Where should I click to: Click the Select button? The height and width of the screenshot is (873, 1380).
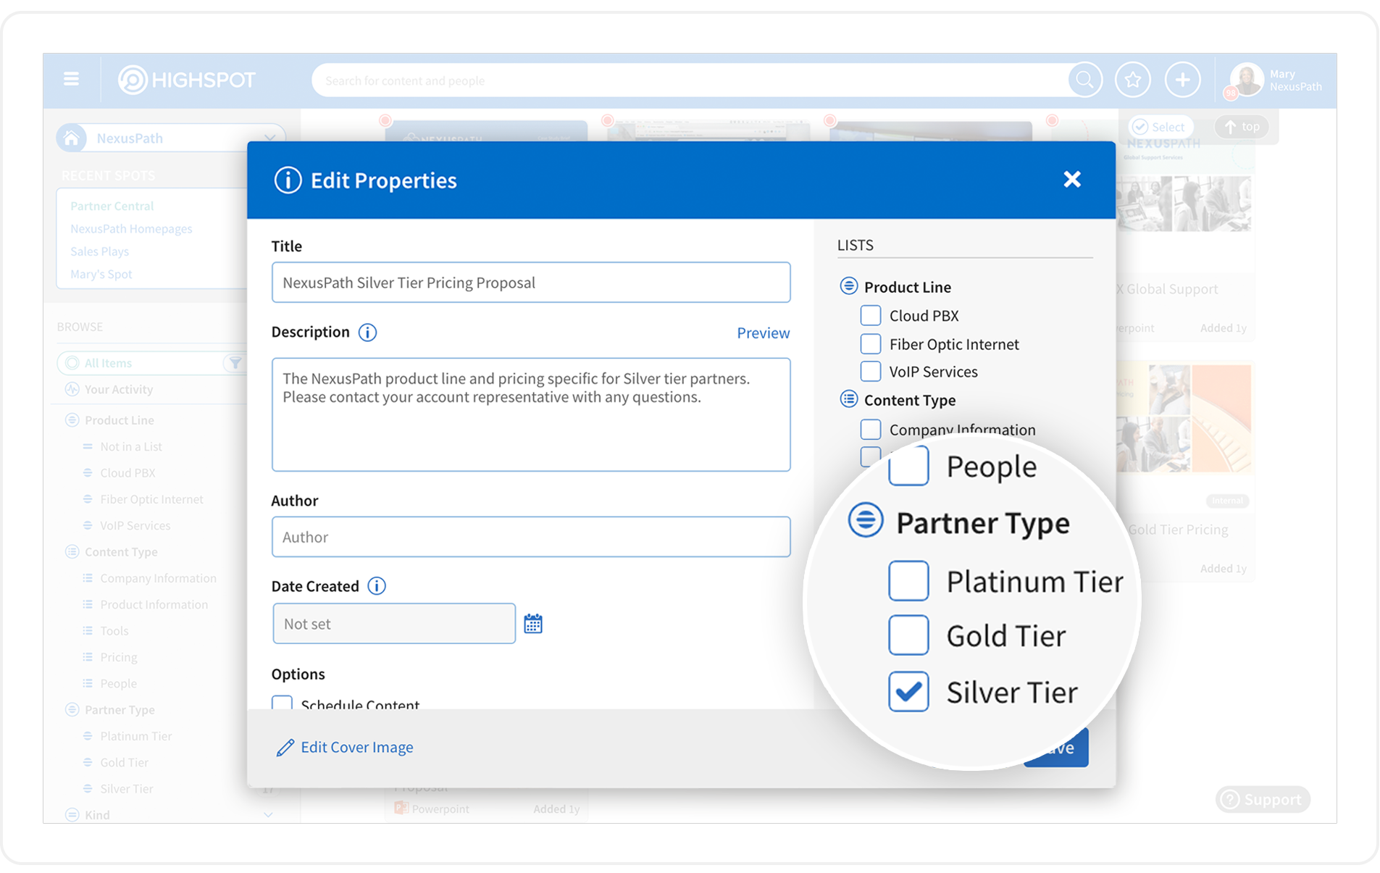[1161, 127]
